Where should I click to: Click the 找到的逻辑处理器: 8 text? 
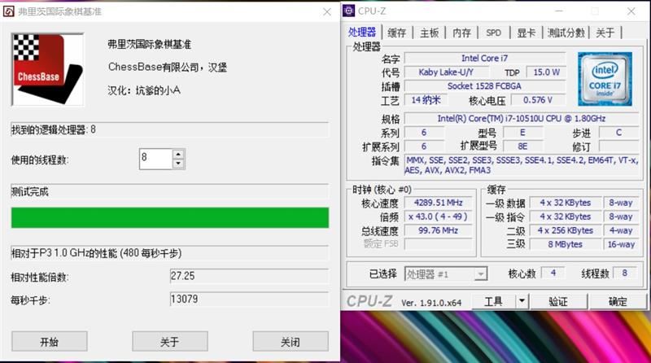pyautogui.click(x=54, y=129)
